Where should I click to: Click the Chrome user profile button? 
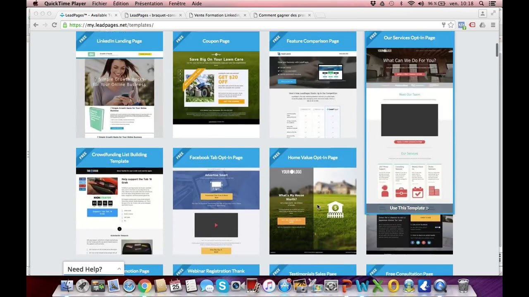pyautogui.click(x=482, y=14)
